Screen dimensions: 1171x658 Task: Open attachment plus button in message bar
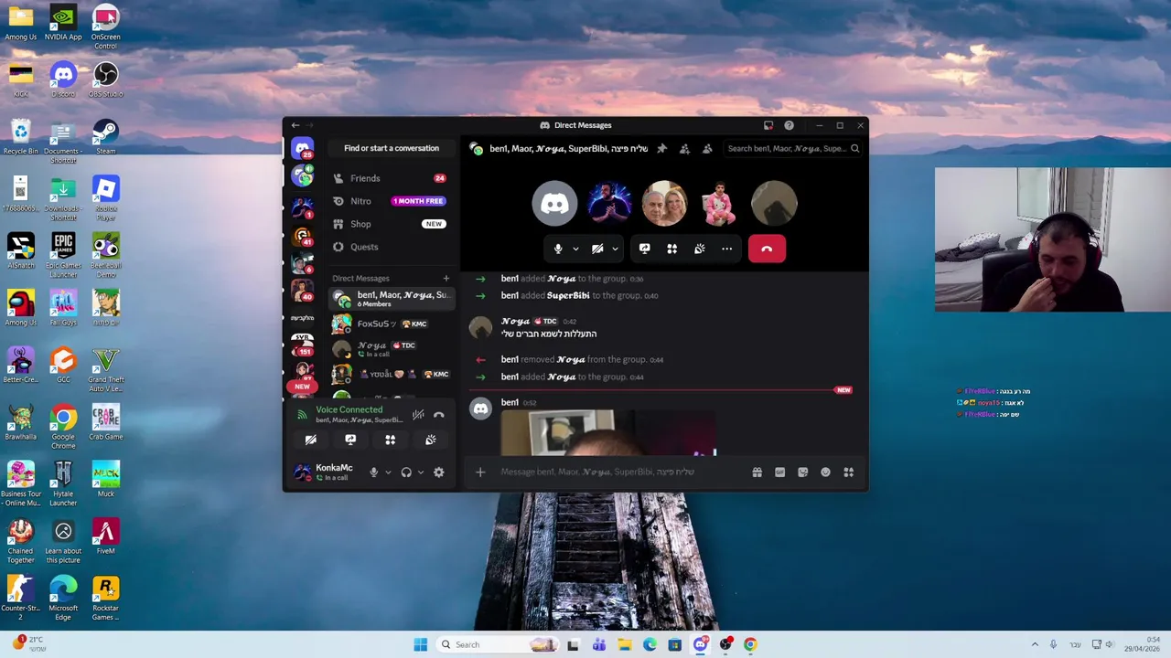point(480,472)
